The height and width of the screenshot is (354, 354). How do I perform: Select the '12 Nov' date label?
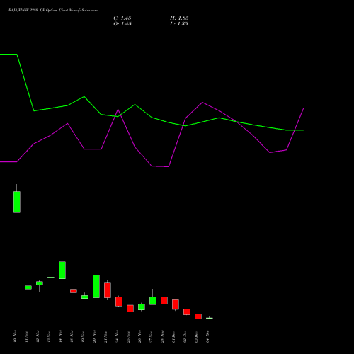tap(38, 336)
